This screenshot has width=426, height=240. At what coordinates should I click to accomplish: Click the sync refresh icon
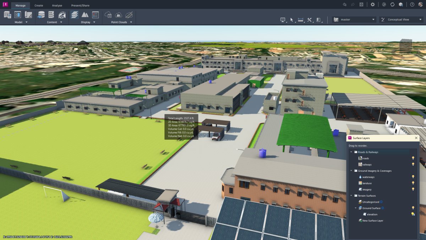392,4
